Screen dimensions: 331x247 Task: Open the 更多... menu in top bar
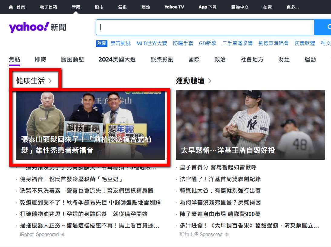point(292,7)
